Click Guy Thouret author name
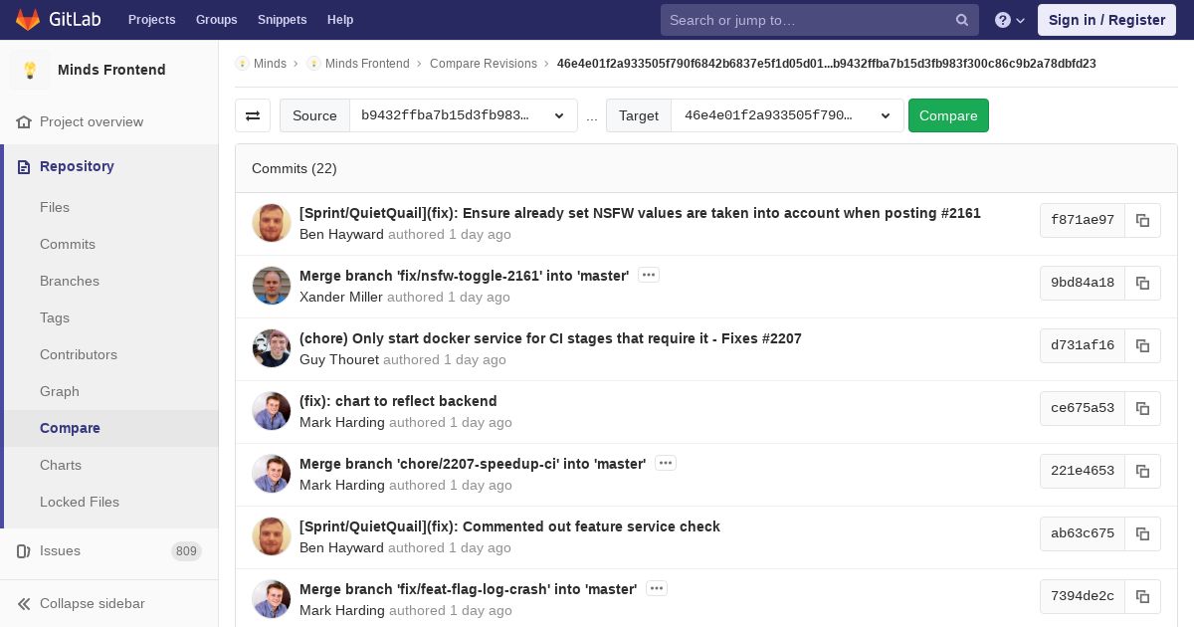This screenshot has width=1194, height=627. tap(339, 359)
